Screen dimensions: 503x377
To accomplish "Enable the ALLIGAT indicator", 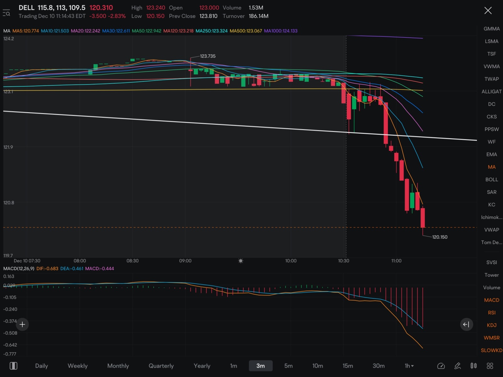I will [492, 91].
